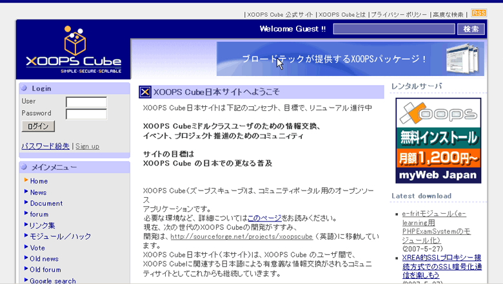Focus the search box in the header
Screen dimensions: 503x284
pos(394,29)
